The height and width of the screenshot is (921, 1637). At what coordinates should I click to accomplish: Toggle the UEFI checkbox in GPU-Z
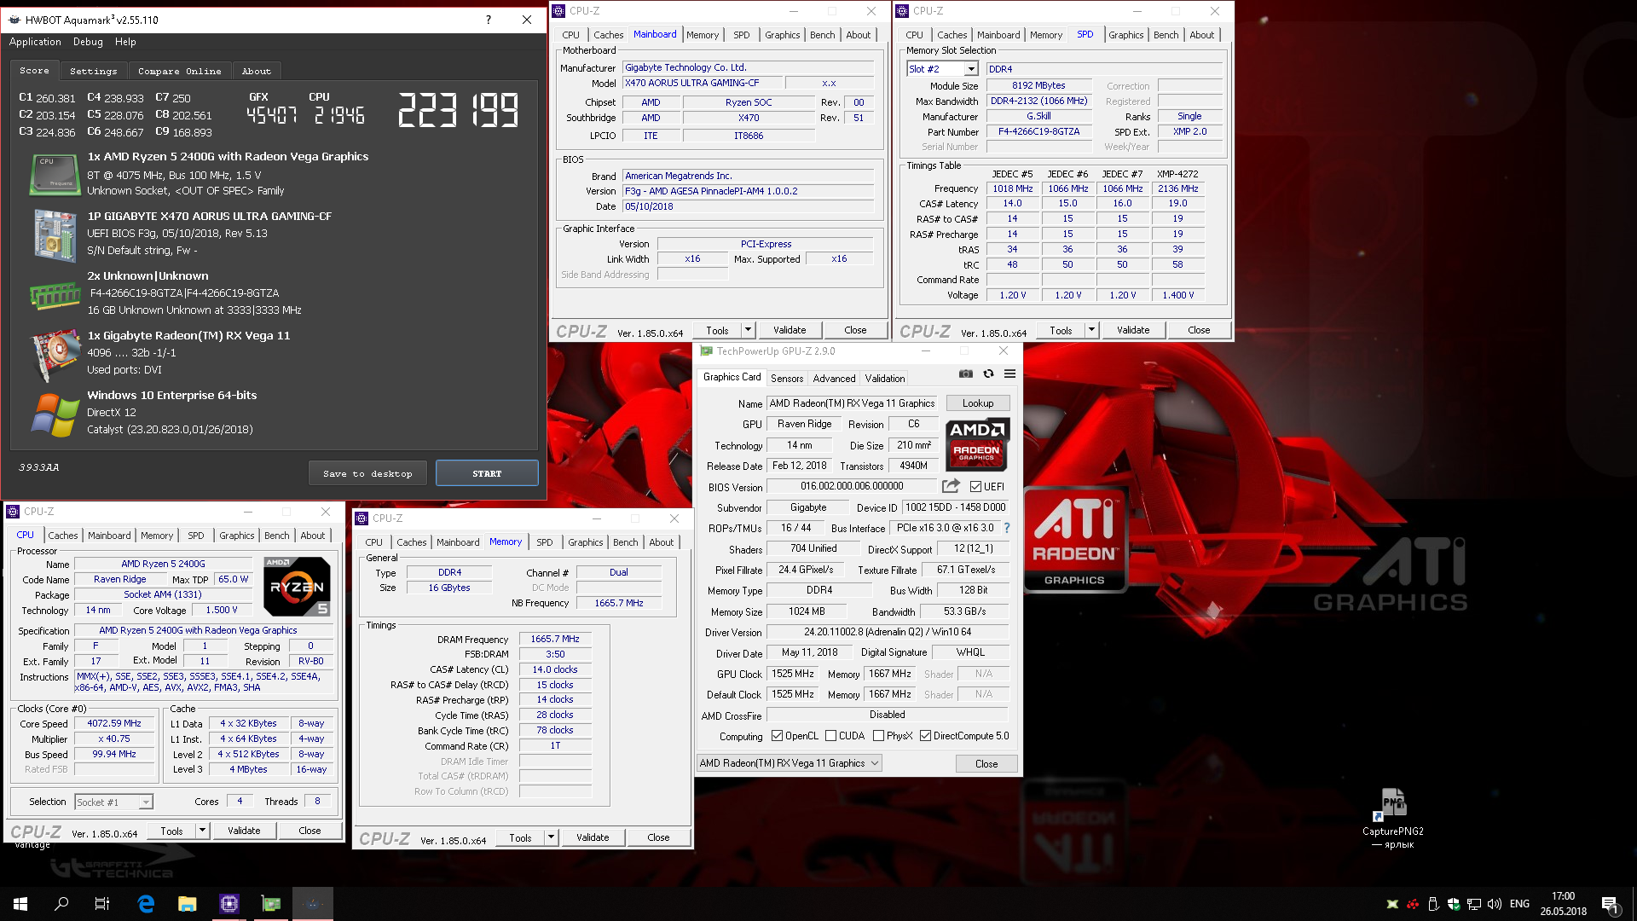pos(975,487)
